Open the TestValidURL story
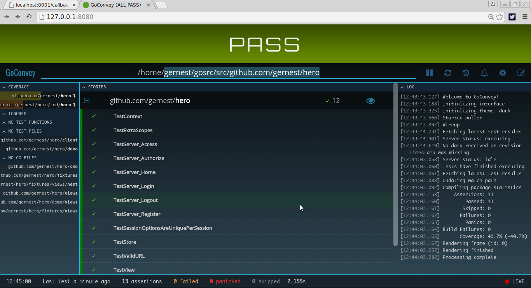This screenshot has height=288, width=531. (238, 256)
